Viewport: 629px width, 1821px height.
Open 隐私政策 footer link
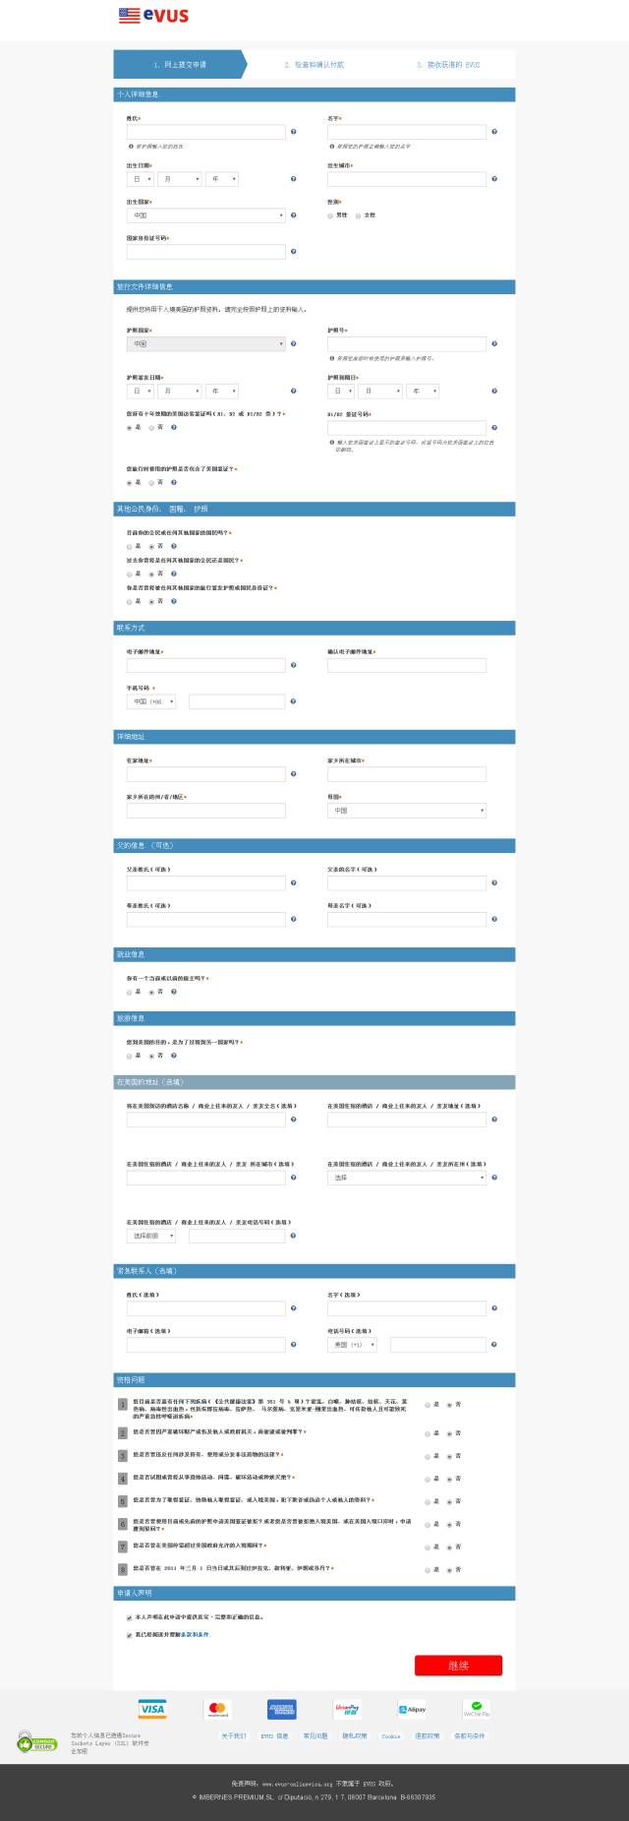[x=355, y=1736]
